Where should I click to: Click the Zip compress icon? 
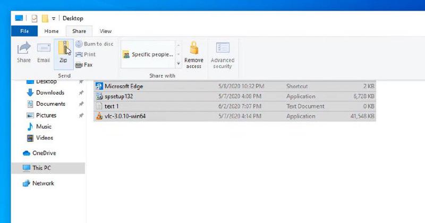63,49
